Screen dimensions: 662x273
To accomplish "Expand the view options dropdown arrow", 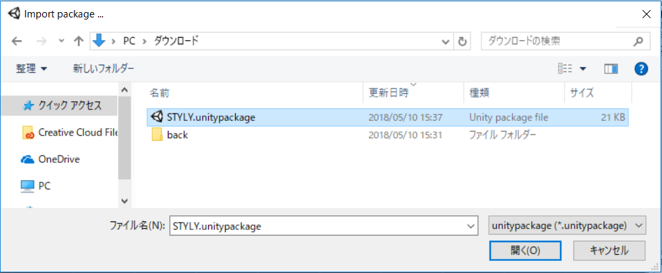I will (583, 69).
